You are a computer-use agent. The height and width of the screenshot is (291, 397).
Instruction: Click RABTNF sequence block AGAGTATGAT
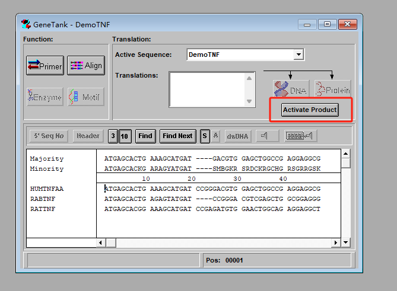click(171, 199)
